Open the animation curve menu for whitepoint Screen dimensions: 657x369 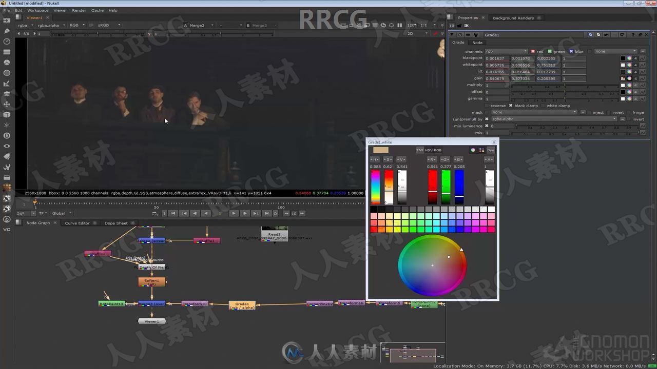pos(642,65)
